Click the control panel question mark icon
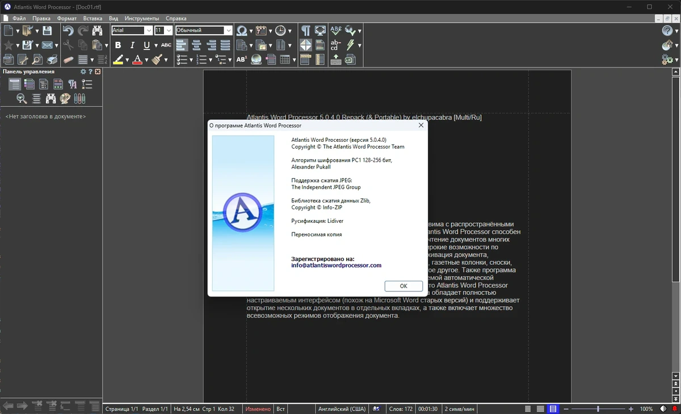Image resolution: width=681 pixels, height=414 pixels. (x=90, y=71)
